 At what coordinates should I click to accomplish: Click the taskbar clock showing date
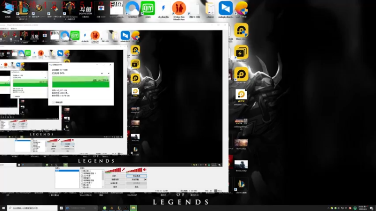coord(362,208)
